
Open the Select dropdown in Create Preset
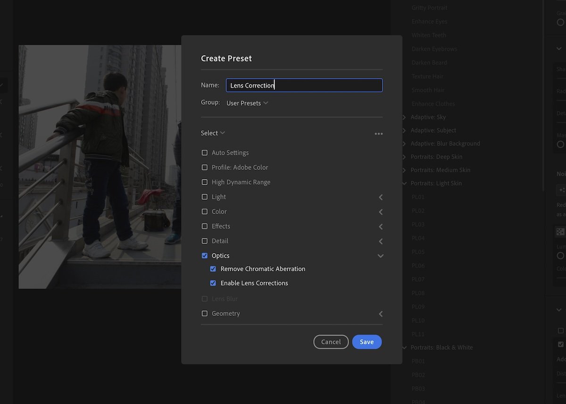point(212,133)
